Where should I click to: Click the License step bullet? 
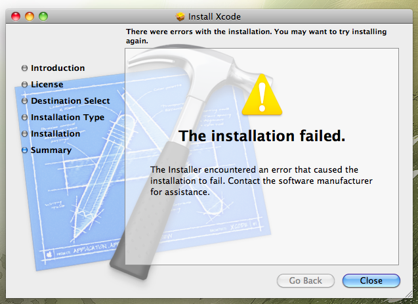[x=24, y=85]
